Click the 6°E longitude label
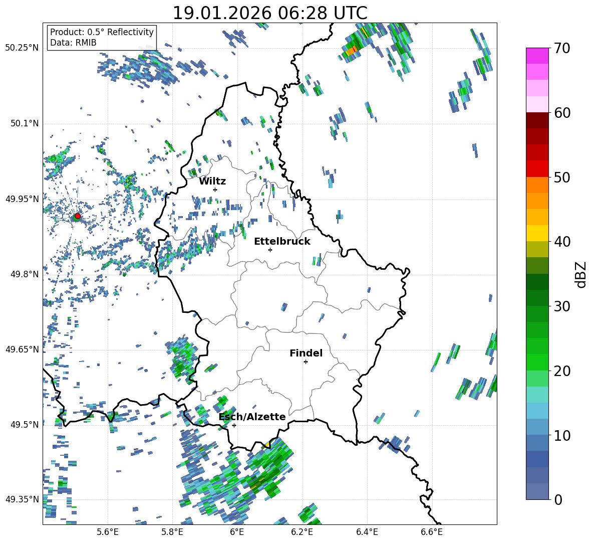Viewport: 593px width, 542px height. click(x=237, y=532)
